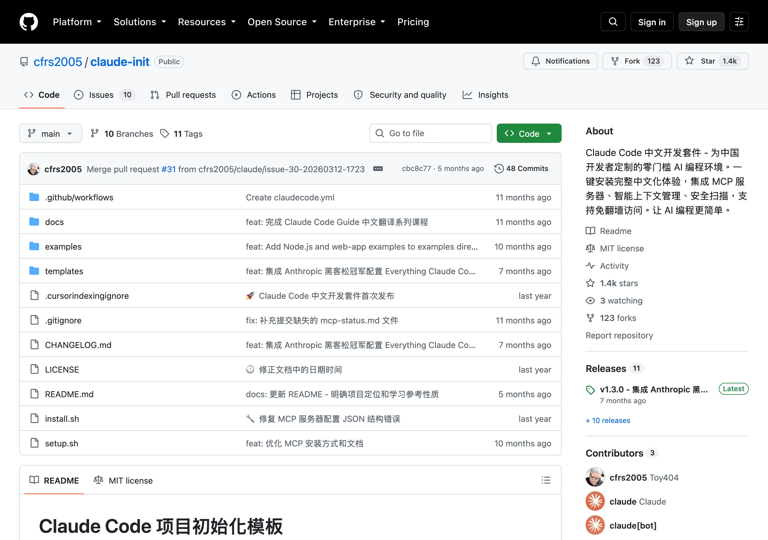View 10 Branches
This screenshot has width=768, height=540.
122,133
